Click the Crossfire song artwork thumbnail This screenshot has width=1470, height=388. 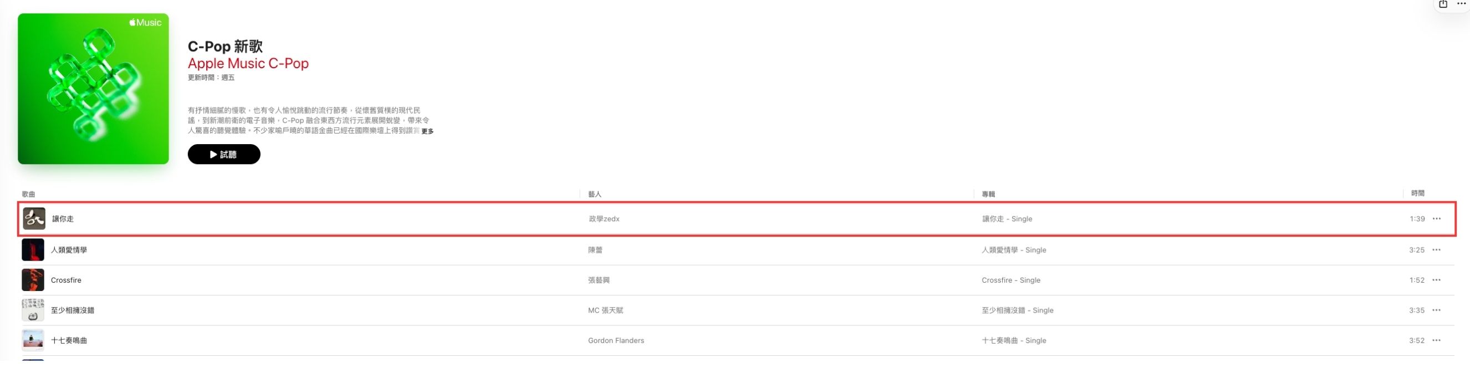click(33, 280)
